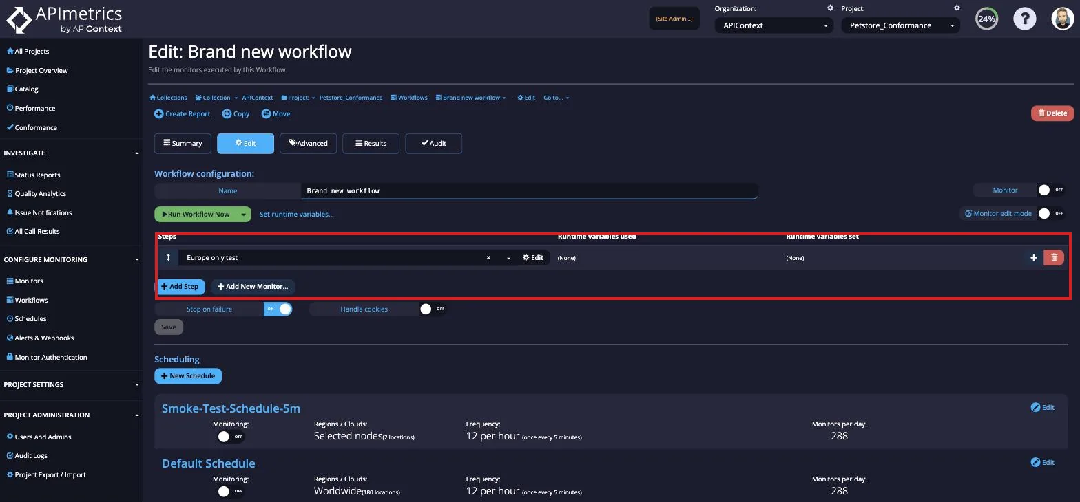Screen dimensions: 1080x502
Task: Click Add New Monitor
Action: (x=253, y=286)
